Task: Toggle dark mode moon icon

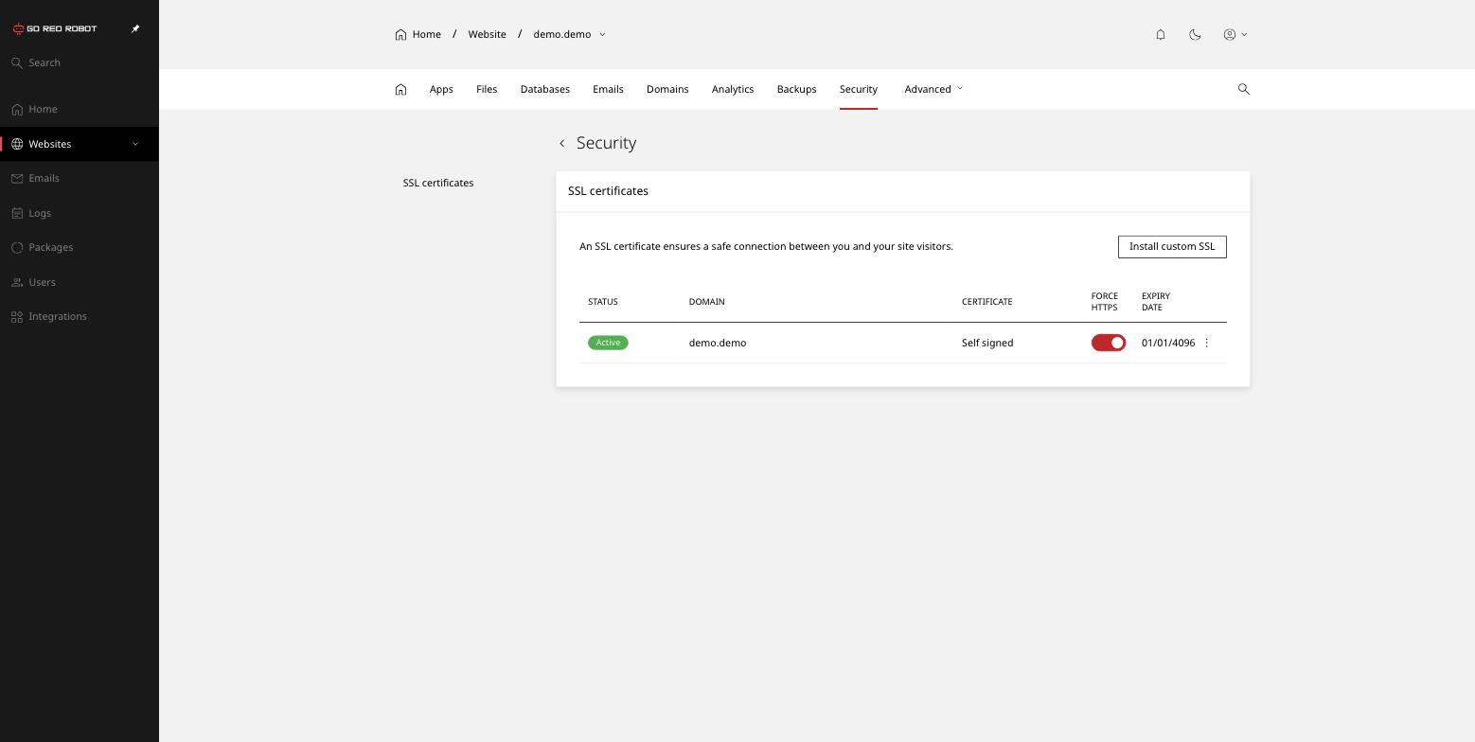Action: 1195,34
